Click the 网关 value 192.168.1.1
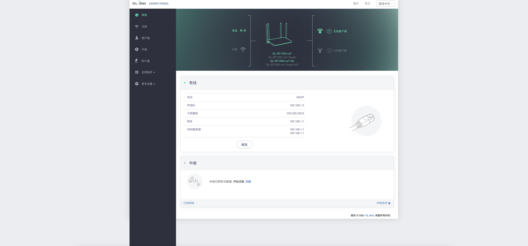 click(297, 121)
